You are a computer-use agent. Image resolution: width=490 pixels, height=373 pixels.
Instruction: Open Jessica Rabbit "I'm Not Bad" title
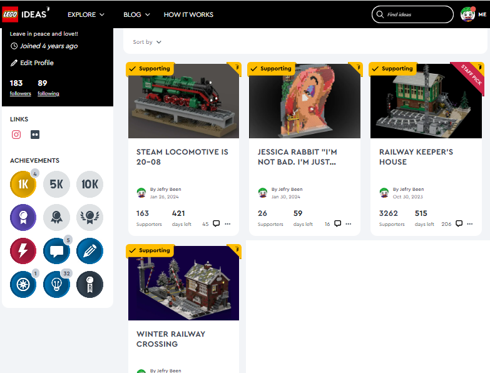coord(297,157)
